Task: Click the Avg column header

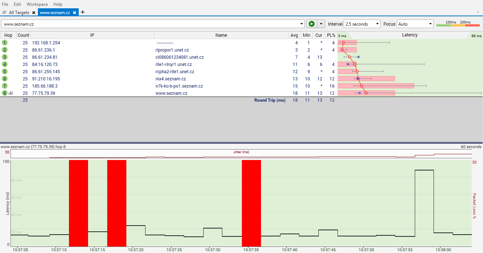Action: [x=295, y=35]
